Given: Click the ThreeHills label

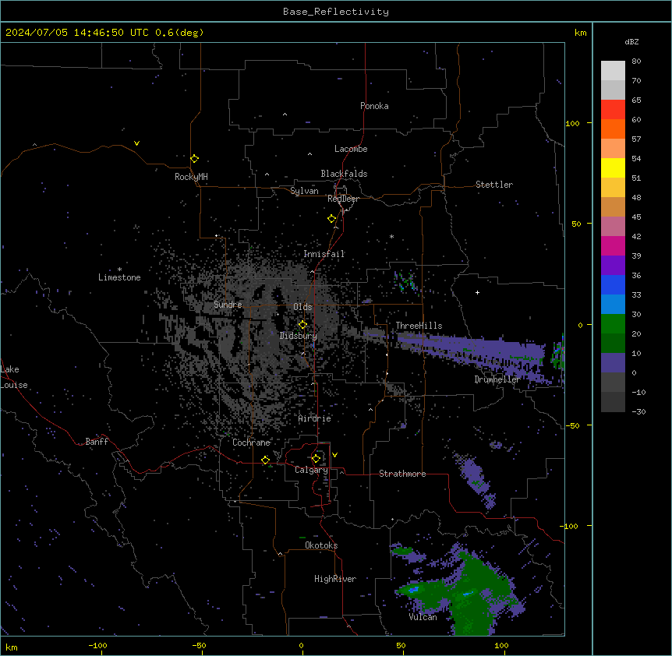Looking at the screenshot, I should tap(419, 326).
